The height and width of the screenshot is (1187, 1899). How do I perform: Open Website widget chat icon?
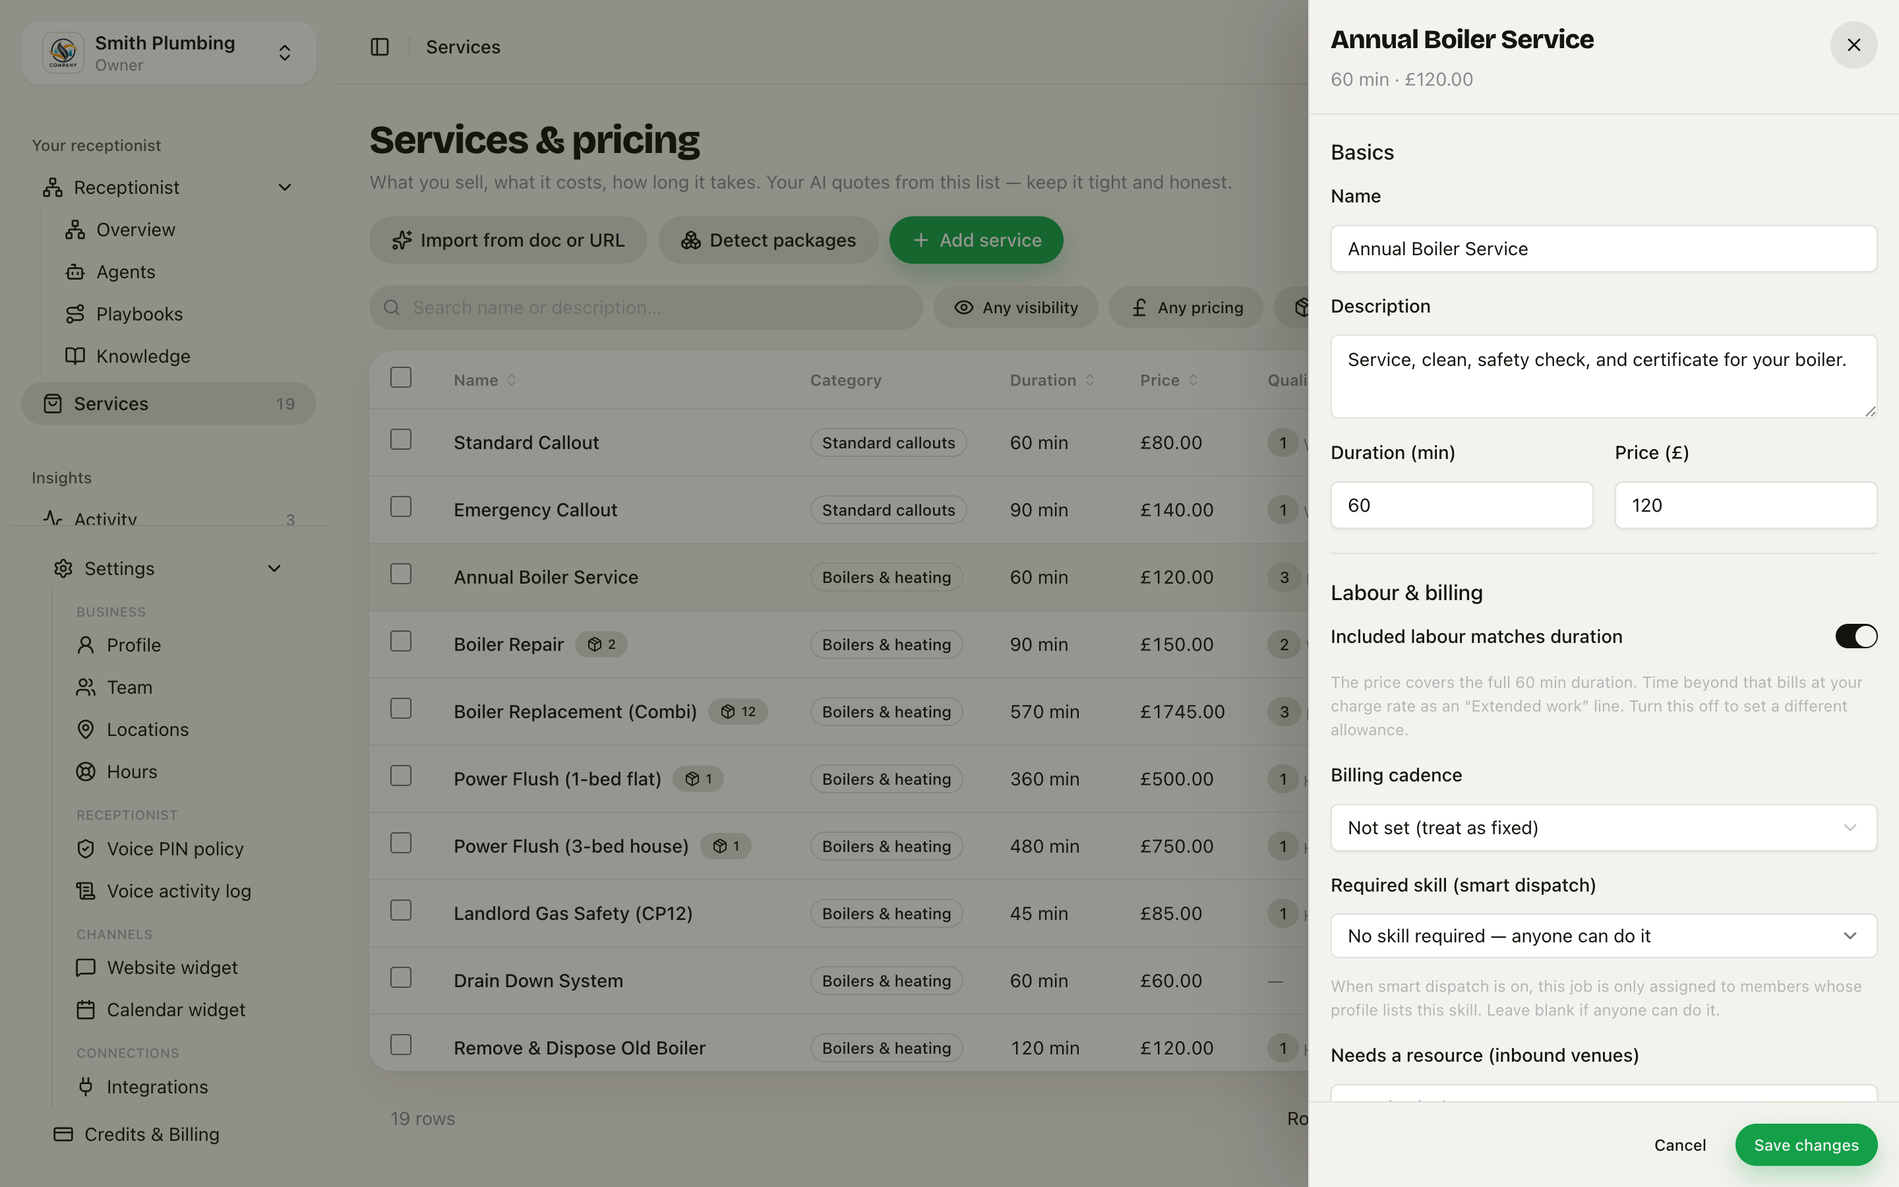coord(86,968)
